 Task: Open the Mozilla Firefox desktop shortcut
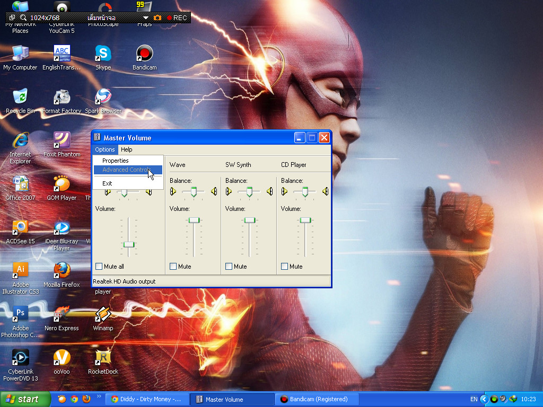click(x=62, y=271)
